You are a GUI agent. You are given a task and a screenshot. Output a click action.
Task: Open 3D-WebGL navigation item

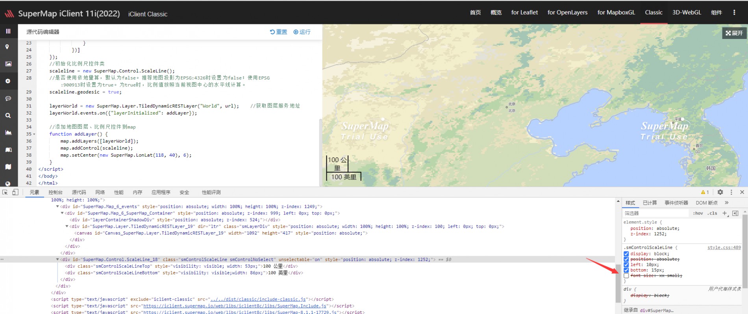click(x=687, y=13)
